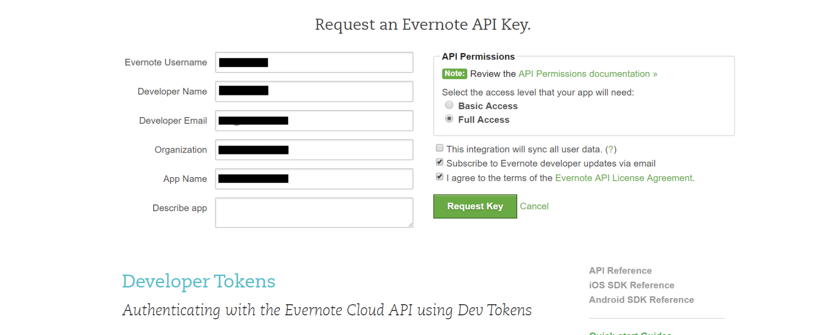This screenshot has height=335, width=840.
Task: Open the API Permissions documentation link
Action: (587, 74)
